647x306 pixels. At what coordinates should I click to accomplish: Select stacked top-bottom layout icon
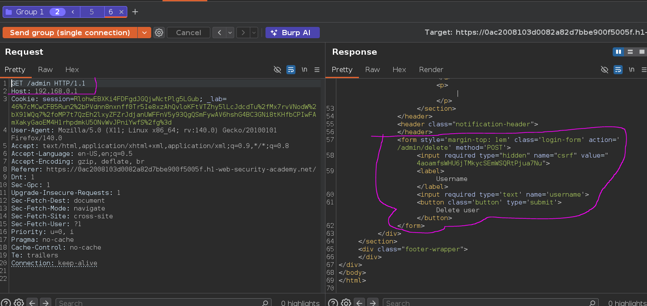pyautogui.click(x=630, y=52)
